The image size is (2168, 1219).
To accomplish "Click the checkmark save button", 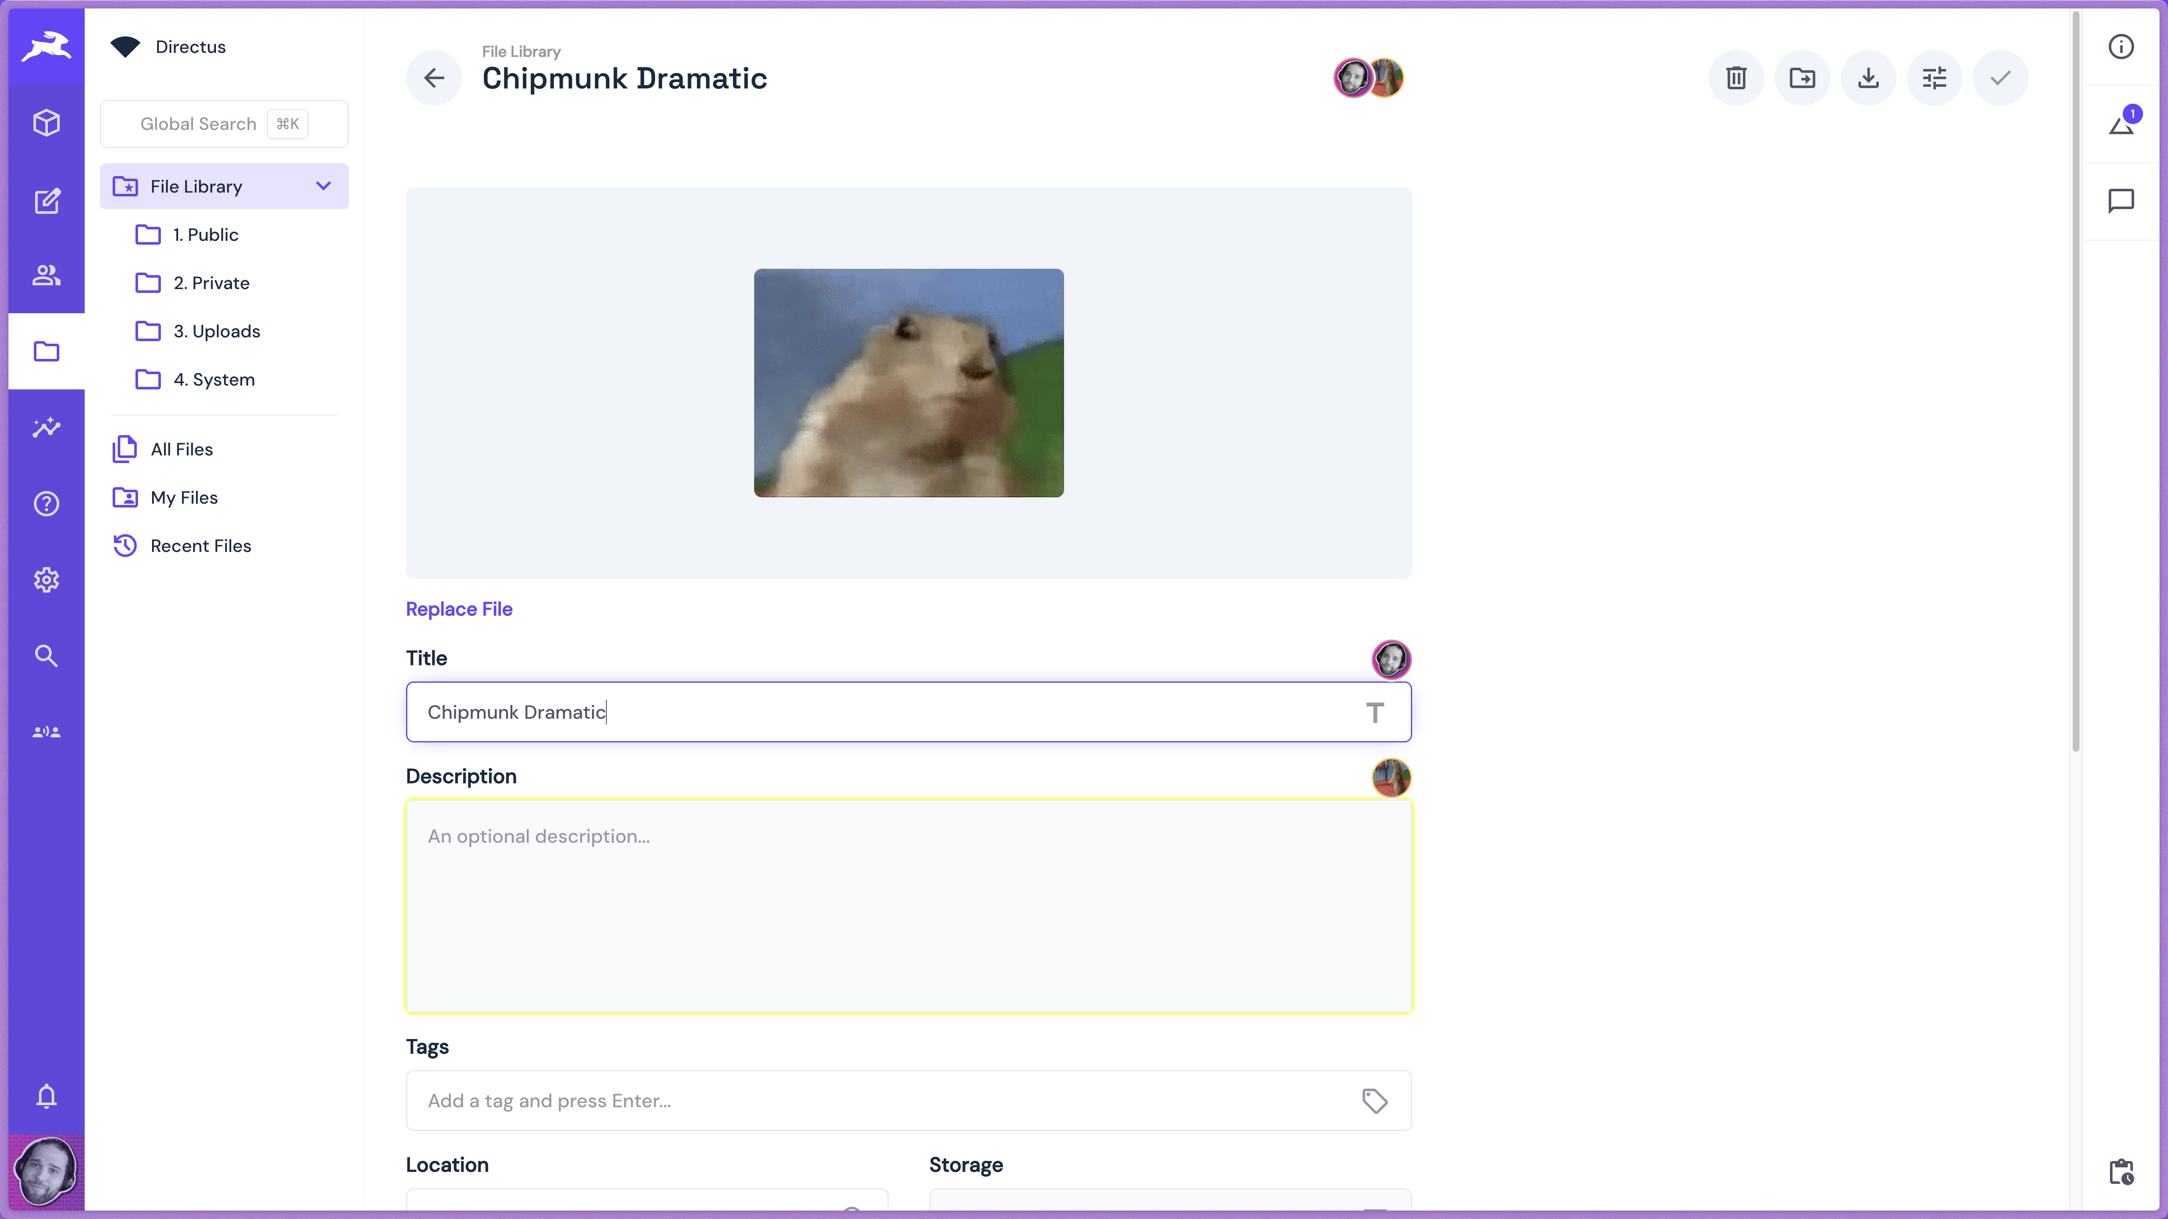I will click(x=1999, y=78).
